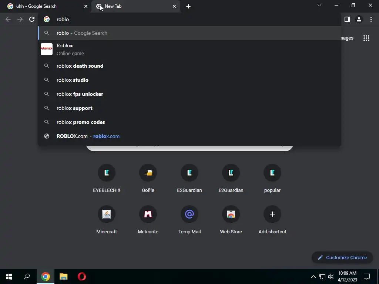Screen dimensions: 379x284
Task: Open the taskbar clock showing 10:09 AM
Action: click(x=347, y=277)
